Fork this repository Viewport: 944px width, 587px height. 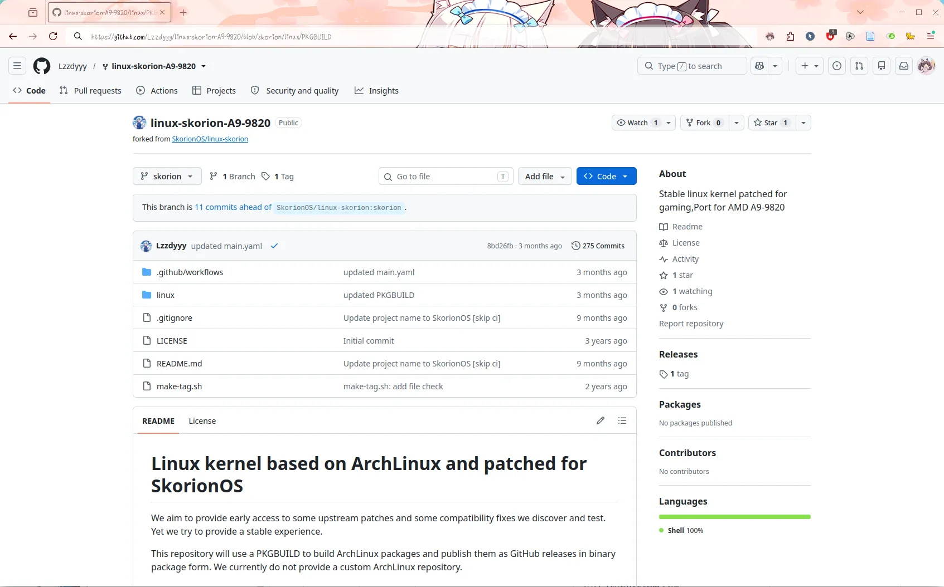pyautogui.click(x=704, y=123)
